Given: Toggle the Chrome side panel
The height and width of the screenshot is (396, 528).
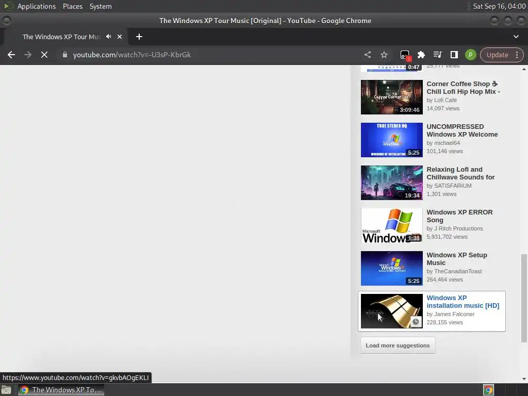Looking at the screenshot, I should pos(454,55).
